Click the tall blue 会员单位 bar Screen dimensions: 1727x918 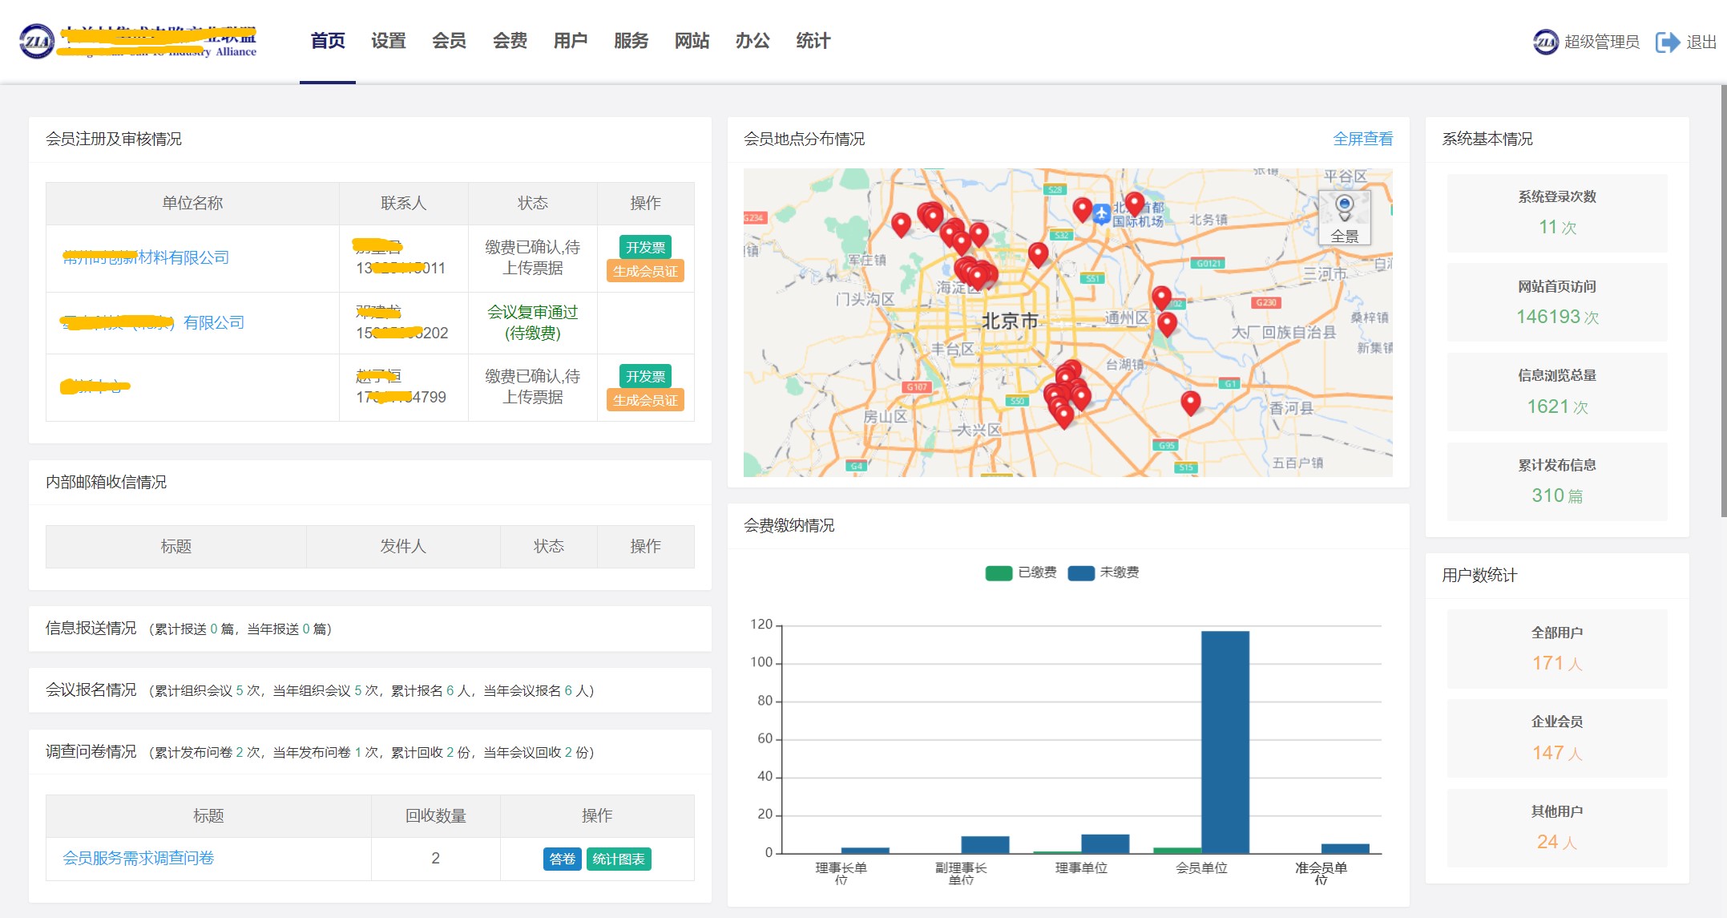pyautogui.click(x=1225, y=742)
